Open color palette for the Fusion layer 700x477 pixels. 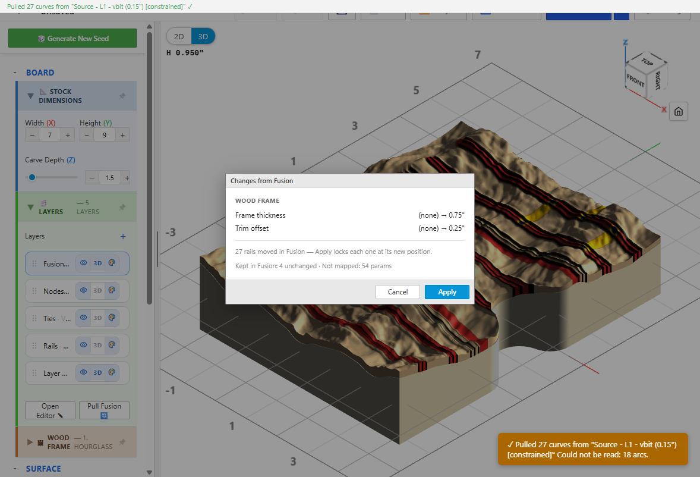click(x=112, y=263)
